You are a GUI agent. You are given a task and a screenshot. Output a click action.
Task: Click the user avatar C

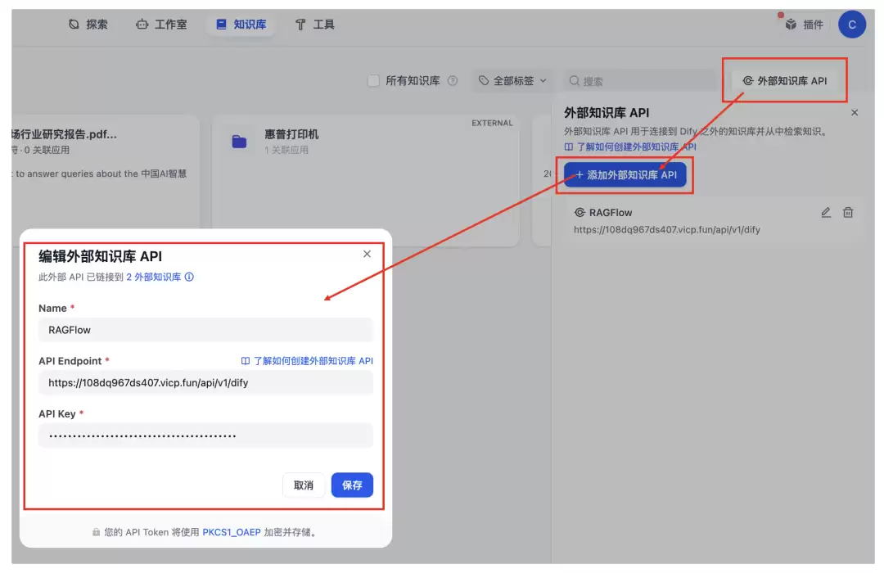coord(851,25)
